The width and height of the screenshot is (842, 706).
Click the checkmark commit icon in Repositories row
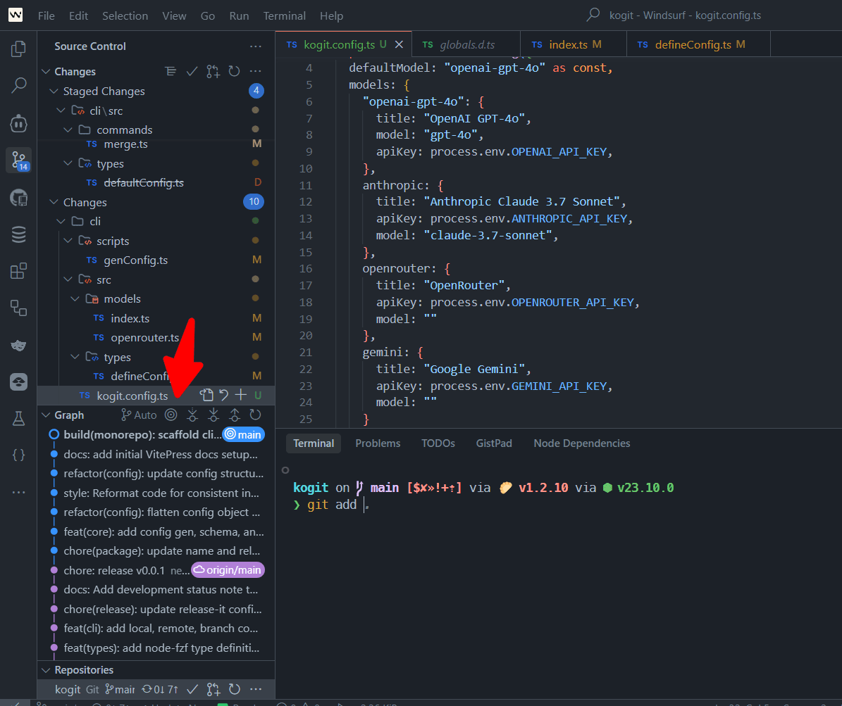coord(192,689)
